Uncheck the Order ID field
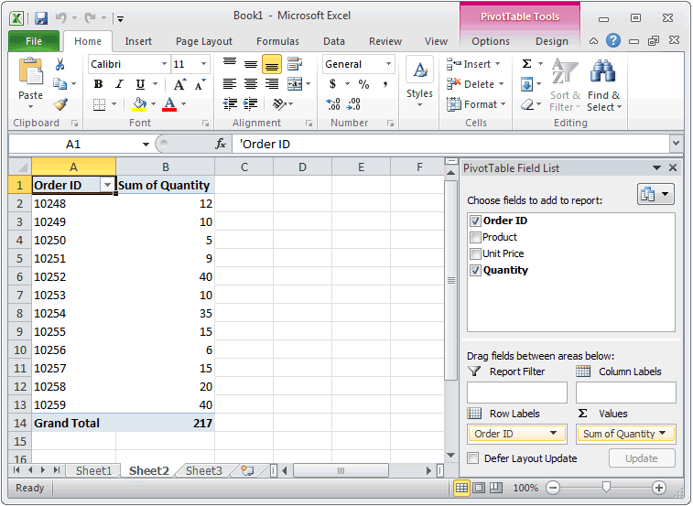Screen dimensions: 693x506 [x=475, y=221]
